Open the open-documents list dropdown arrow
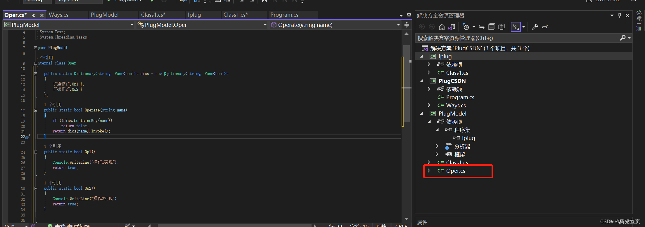The height and width of the screenshot is (227, 645). tap(401, 15)
